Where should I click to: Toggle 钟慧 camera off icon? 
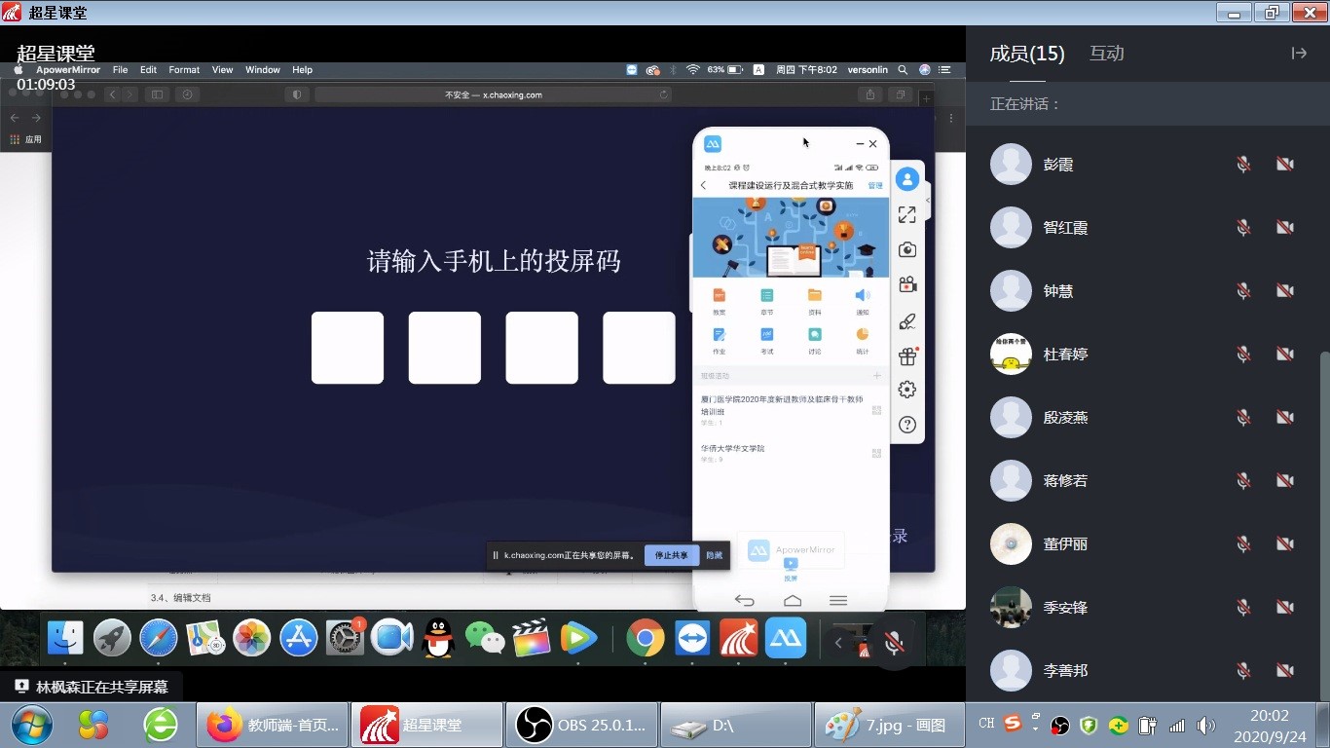tap(1285, 291)
